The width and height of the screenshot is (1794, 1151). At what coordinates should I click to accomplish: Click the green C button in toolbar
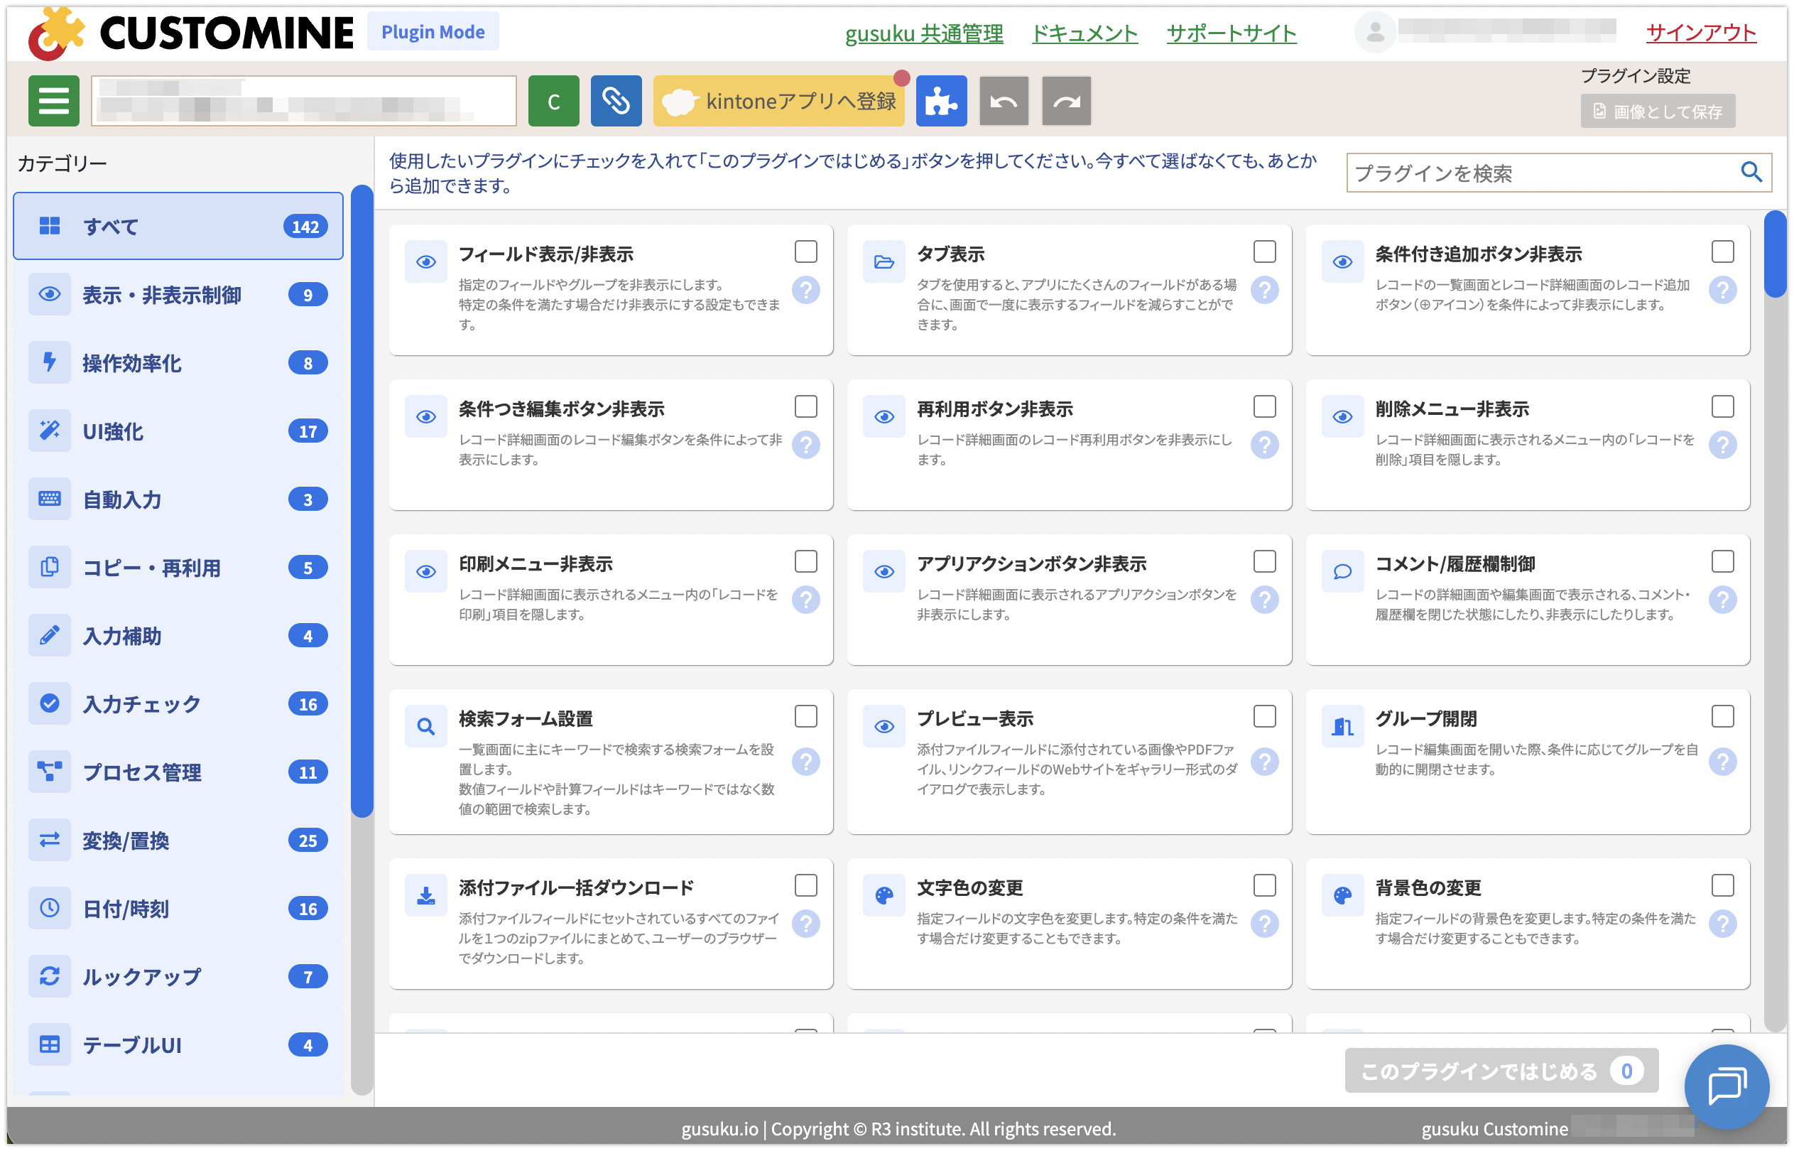553,101
